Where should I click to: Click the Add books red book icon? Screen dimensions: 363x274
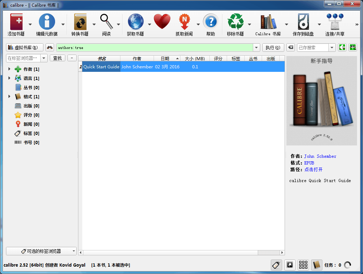16,22
